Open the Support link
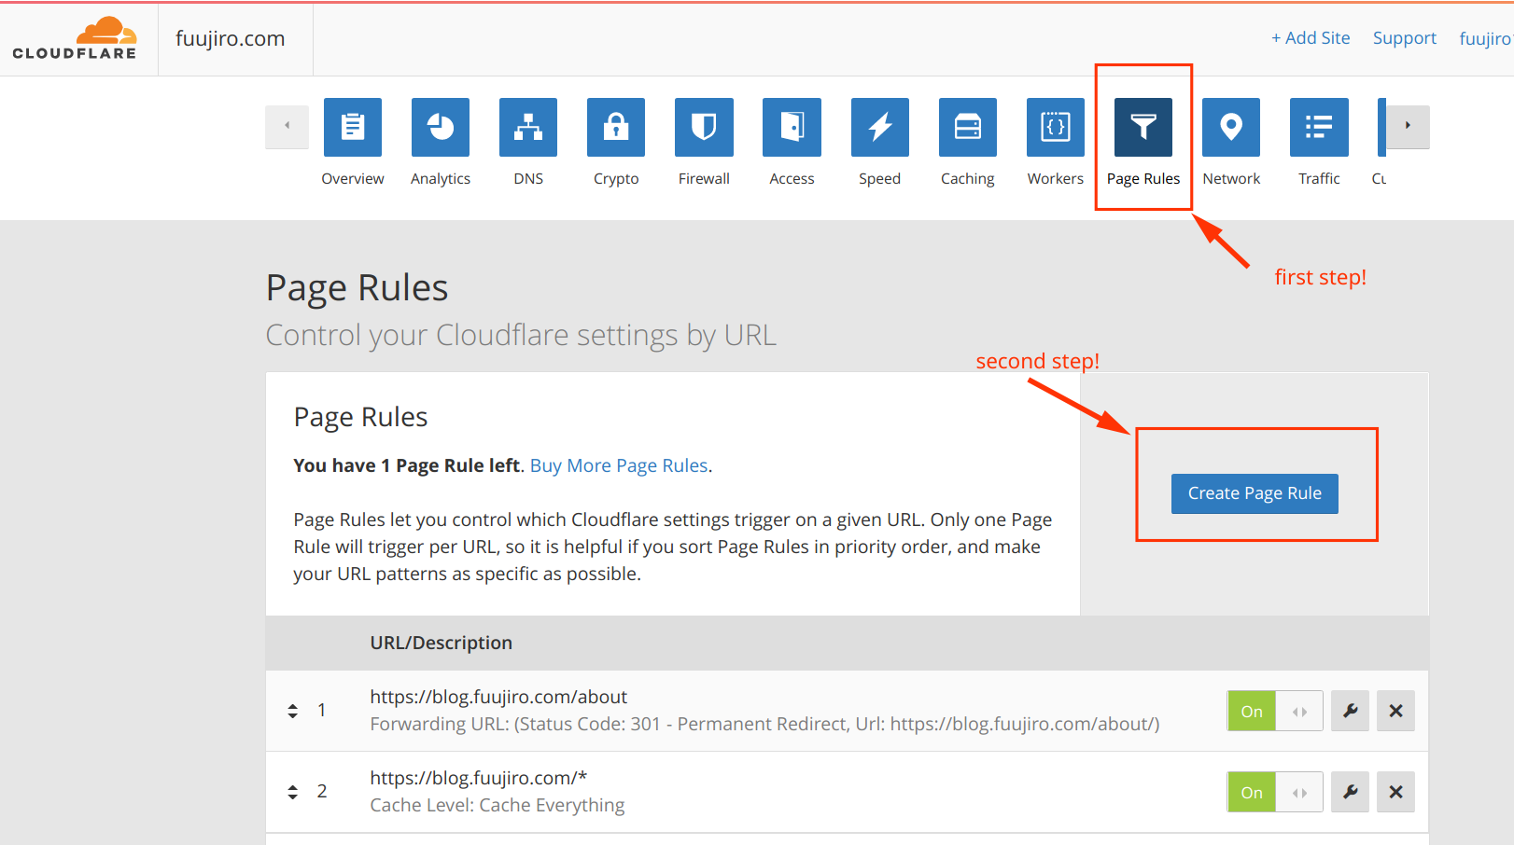Image resolution: width=1514 pixels, height=845 pixels. click(x=1404, y=38)
